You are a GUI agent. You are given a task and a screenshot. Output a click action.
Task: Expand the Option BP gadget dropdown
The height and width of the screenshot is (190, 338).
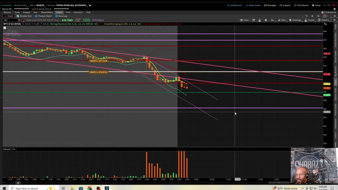tap(7, 9)
